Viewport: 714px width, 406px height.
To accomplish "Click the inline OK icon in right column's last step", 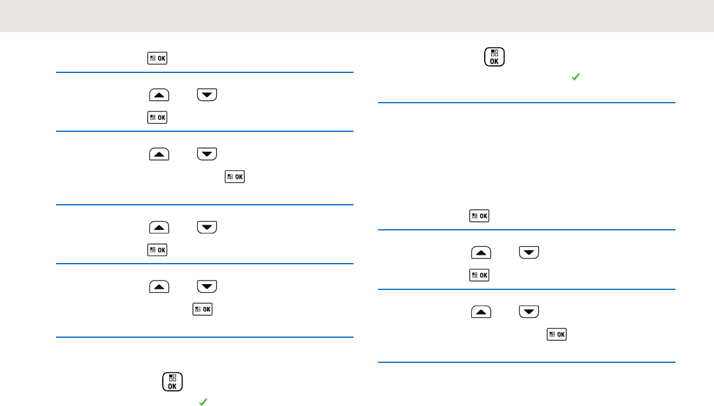I will [x=556, y=334].
